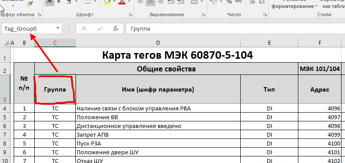Image resolution: width=345 pixels, height=163 pixels.
Task: Select the Format Painter brush icon
Action: pyautogui.click(x=29, y=3)
